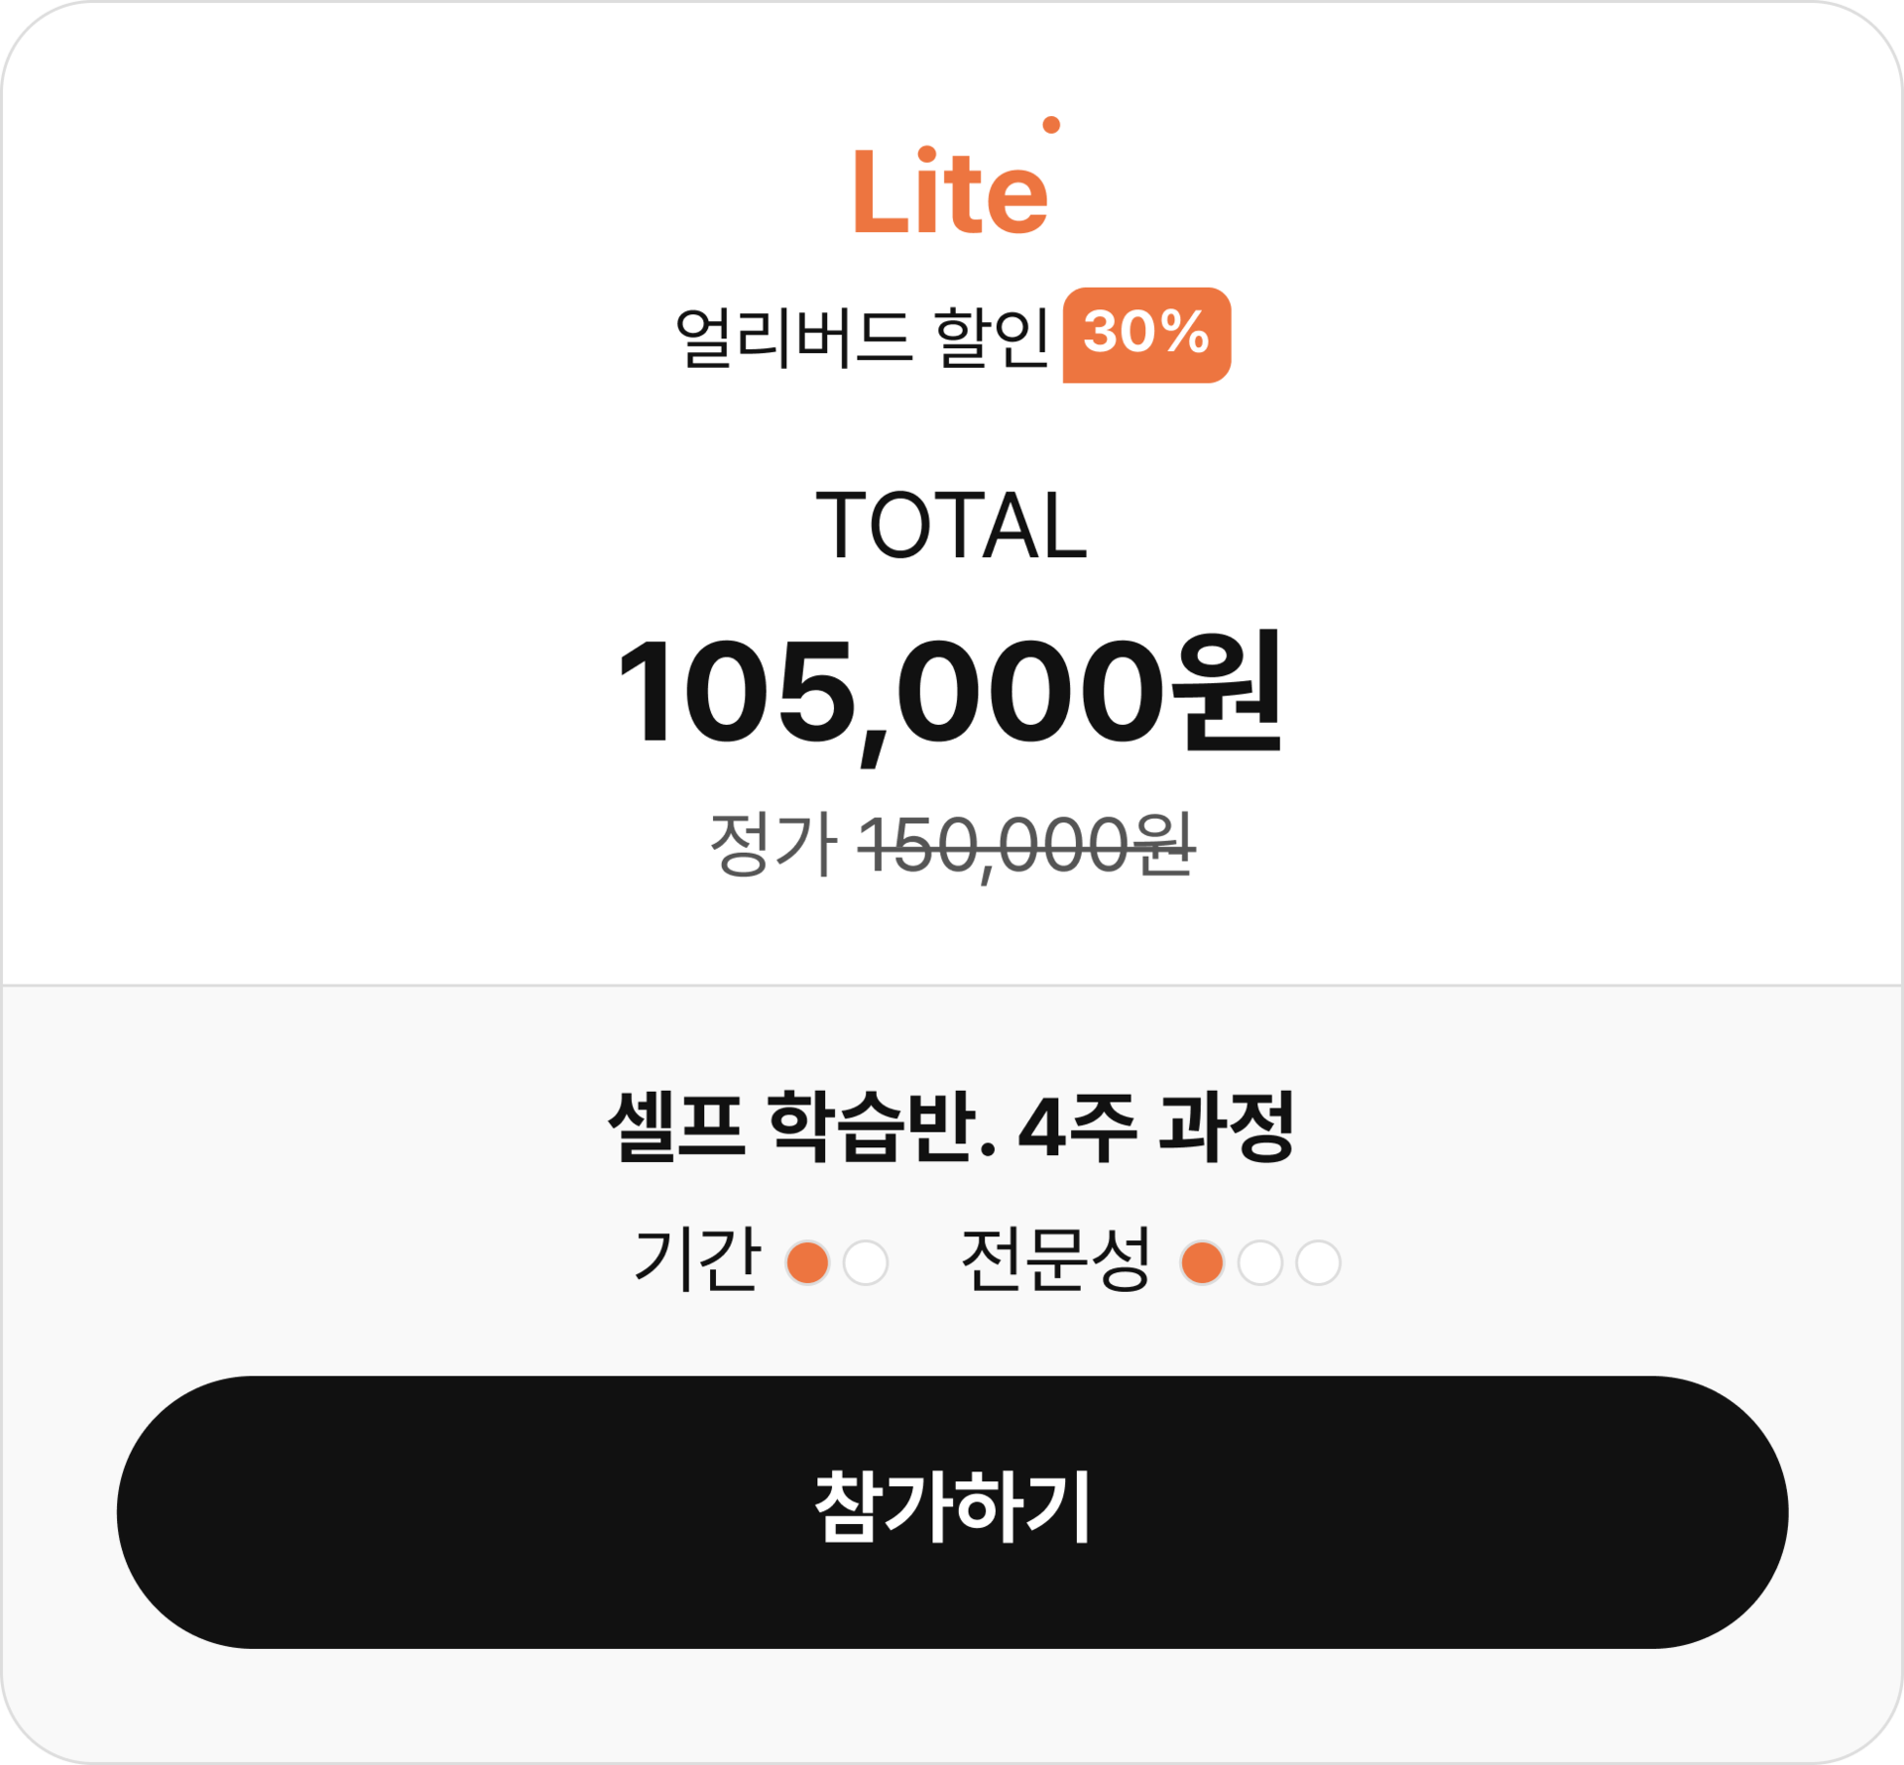1904x1765 pixels.
Task: Click the orange 30% discount badge
Action: click(1146, 334)
